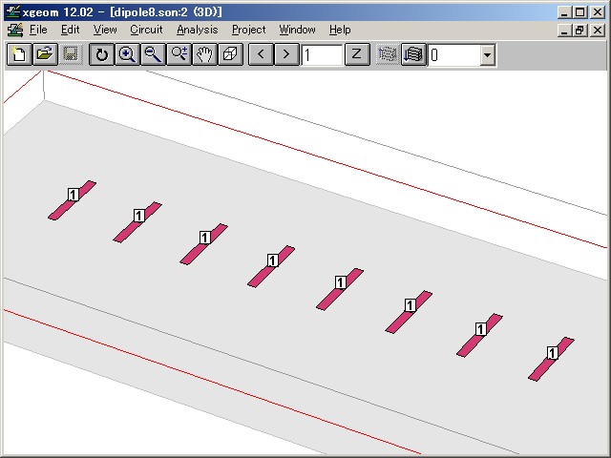Viewport: 611px width, 458px height.
Task: Open the File menu
Action: pyautogui.click(x=38, y=30)
